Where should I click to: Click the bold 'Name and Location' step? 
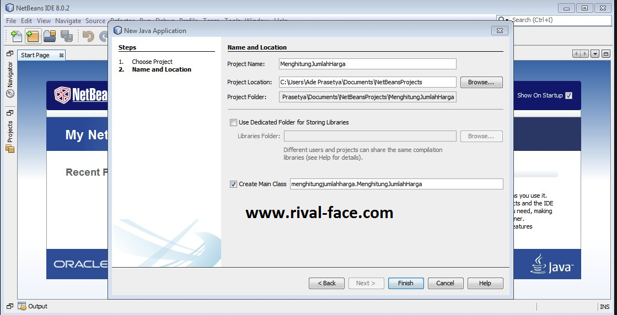tap(162, 69)
